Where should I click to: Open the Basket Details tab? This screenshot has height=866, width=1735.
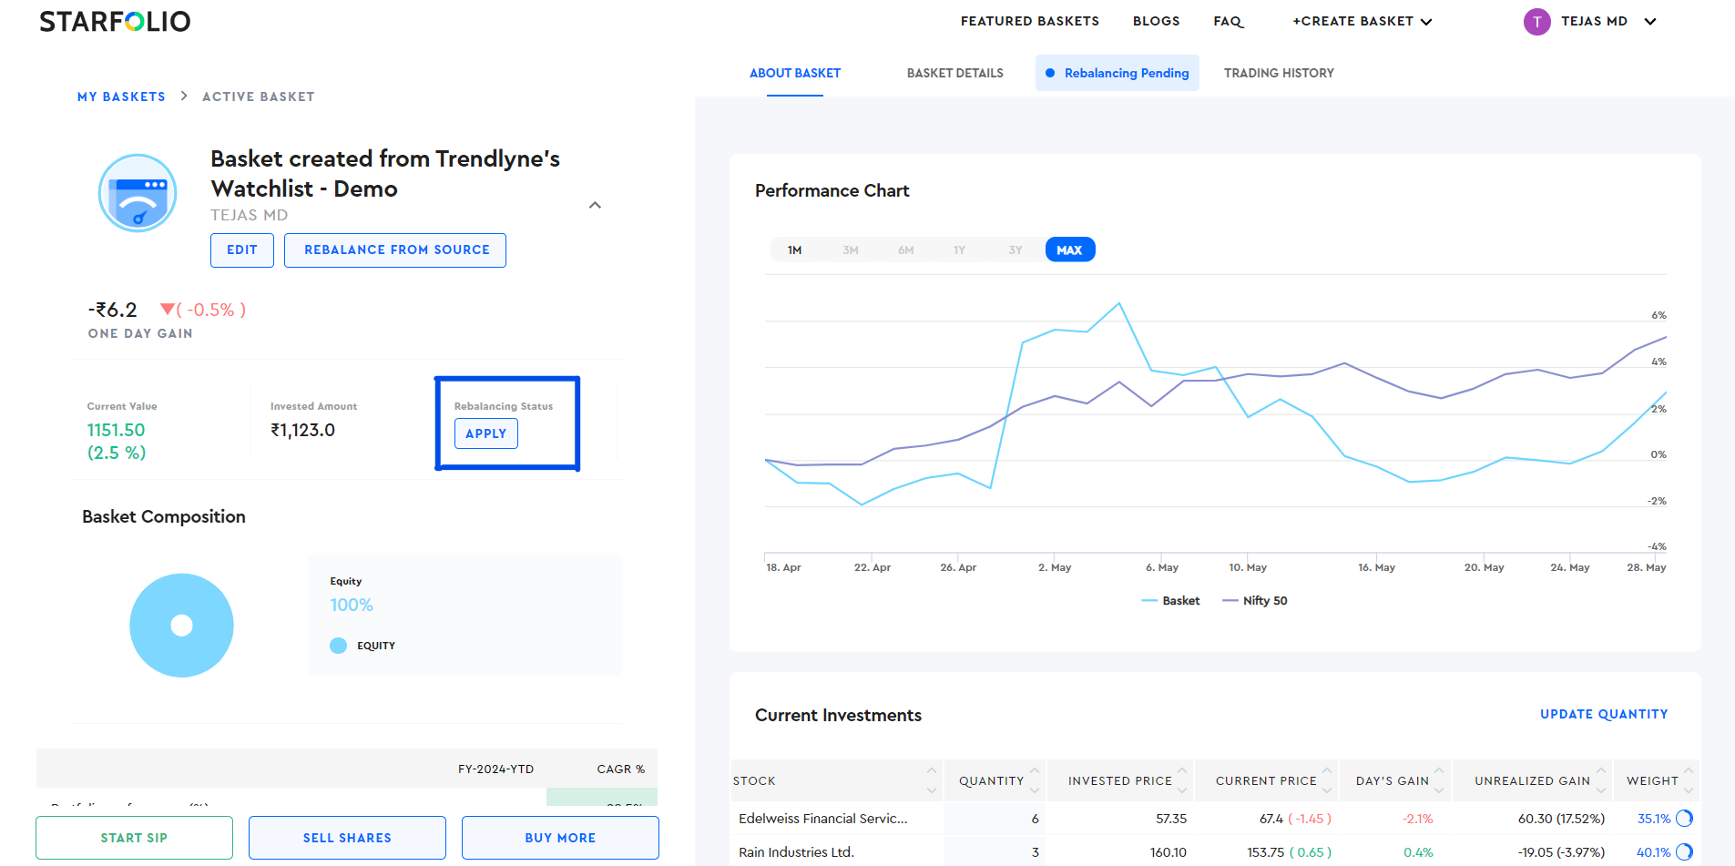[954, 73]
